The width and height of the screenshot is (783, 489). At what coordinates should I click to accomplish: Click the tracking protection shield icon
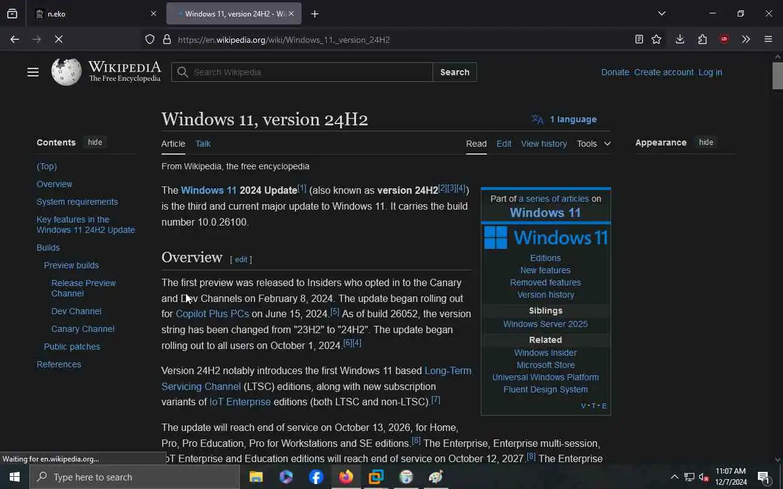coord(150,40)
